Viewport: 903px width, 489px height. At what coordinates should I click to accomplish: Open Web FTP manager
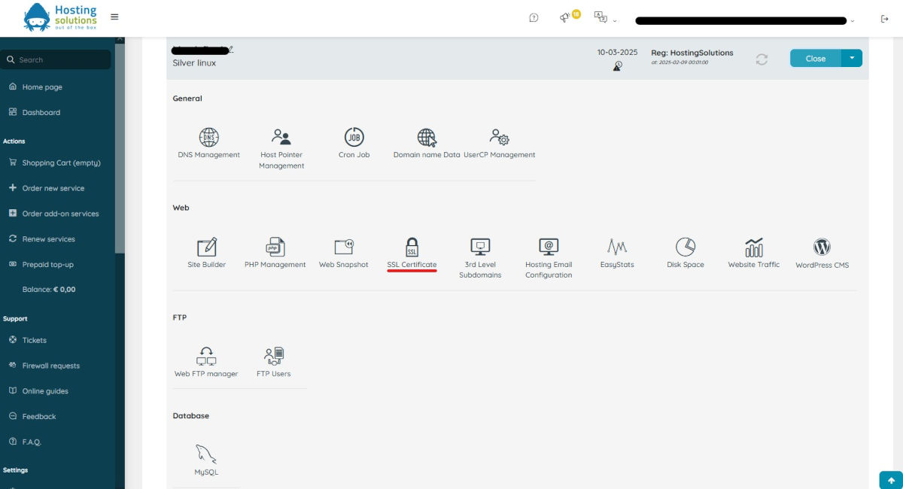coord(206,357)
